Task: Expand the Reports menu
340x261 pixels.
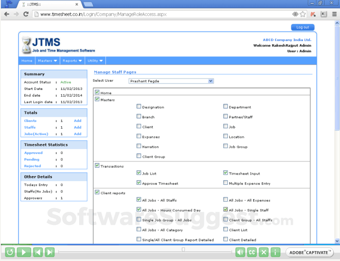Action: click(72, 61)
